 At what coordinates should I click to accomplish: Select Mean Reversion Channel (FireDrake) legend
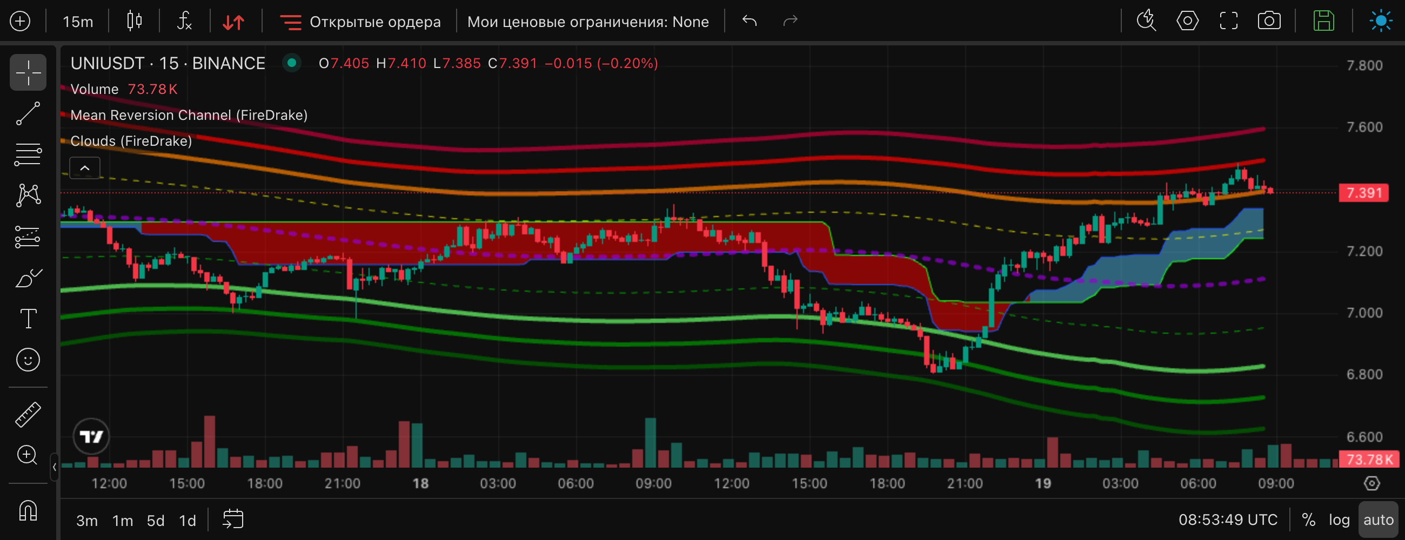pyautogui.click(x=189, y=115)
